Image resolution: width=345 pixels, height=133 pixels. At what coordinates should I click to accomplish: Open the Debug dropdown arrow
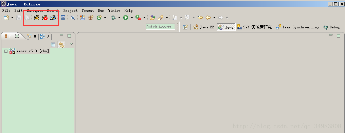tap(119, 18)
